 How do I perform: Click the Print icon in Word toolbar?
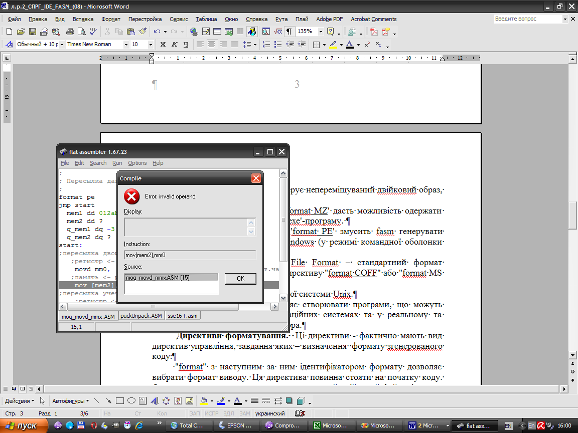click(70, 32)
